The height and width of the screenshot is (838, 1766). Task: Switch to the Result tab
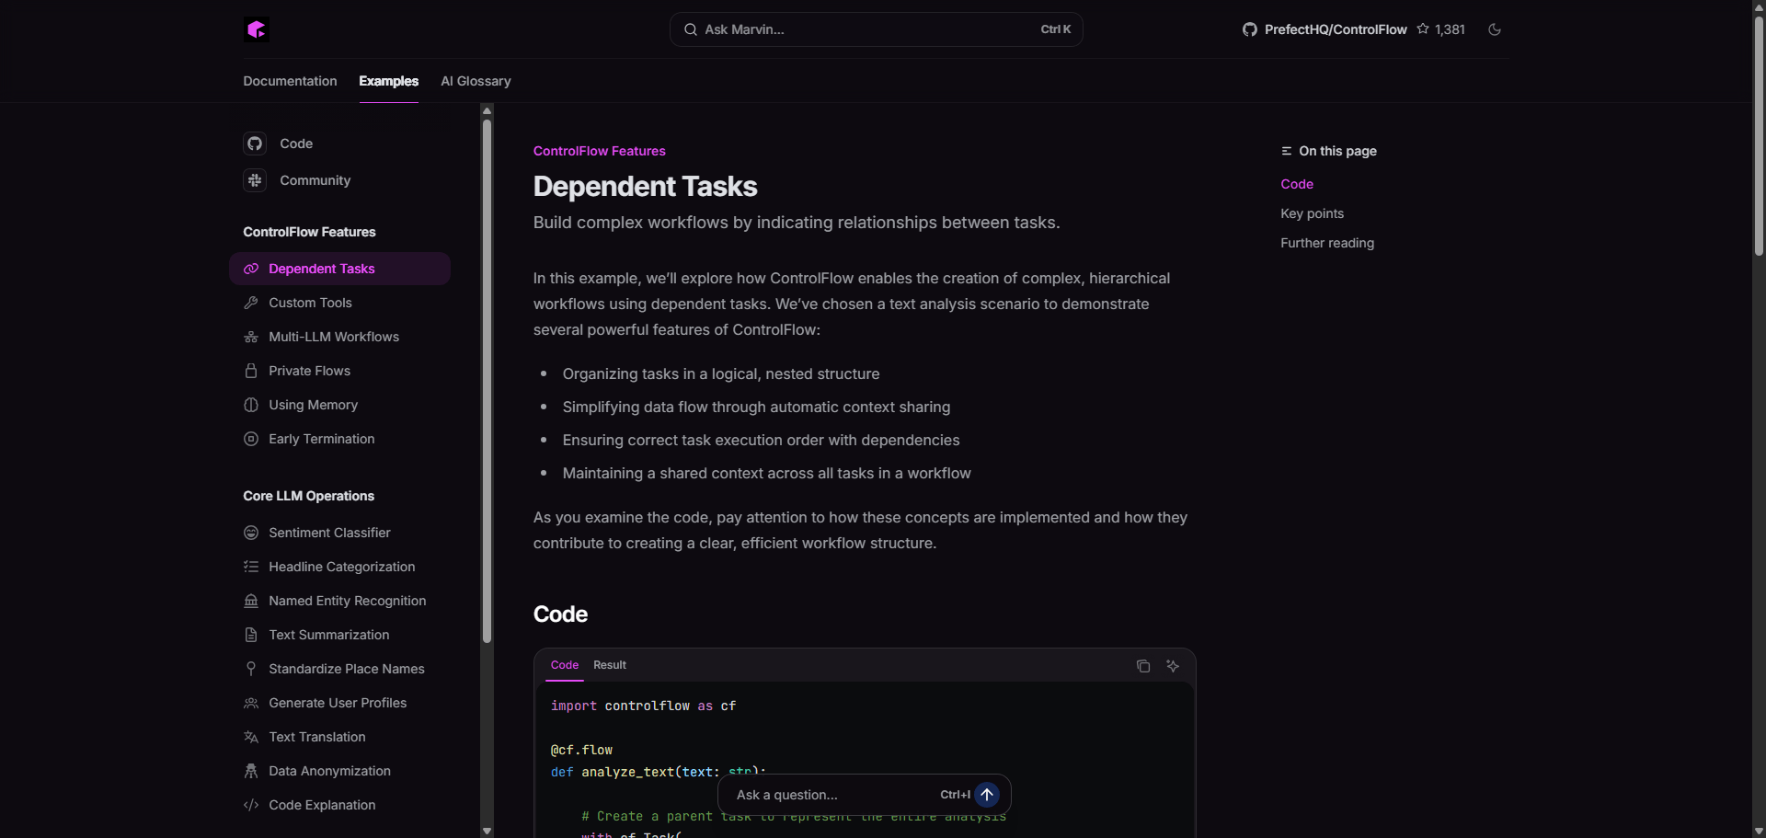[x=609, y=665]
